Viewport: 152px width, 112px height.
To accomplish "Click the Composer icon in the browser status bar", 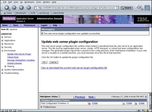I will (x=10, y=110).
